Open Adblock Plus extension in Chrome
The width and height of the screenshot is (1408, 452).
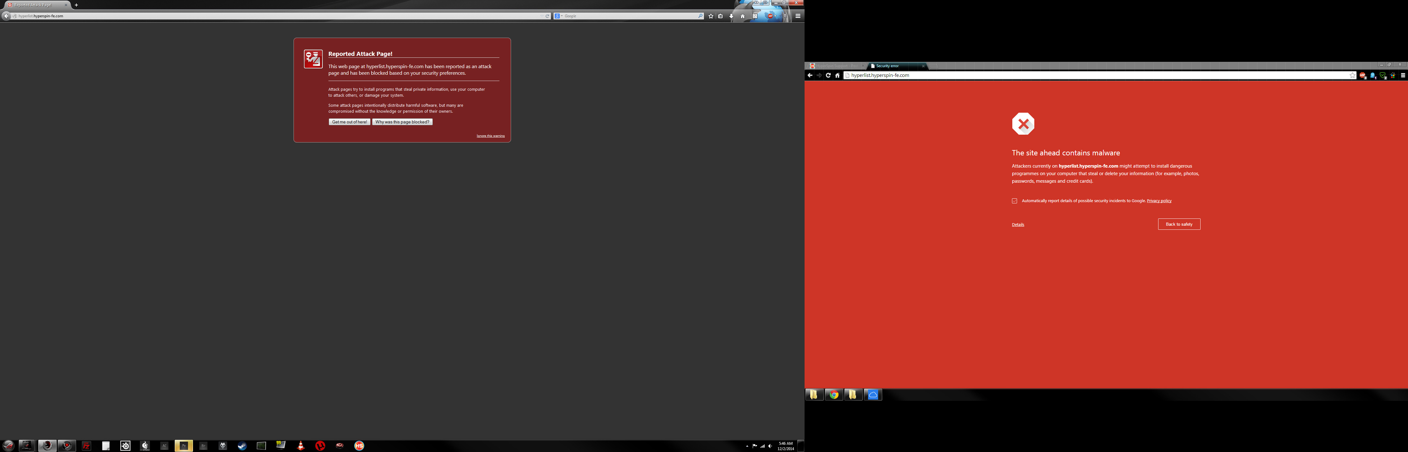click(1363, 75)
